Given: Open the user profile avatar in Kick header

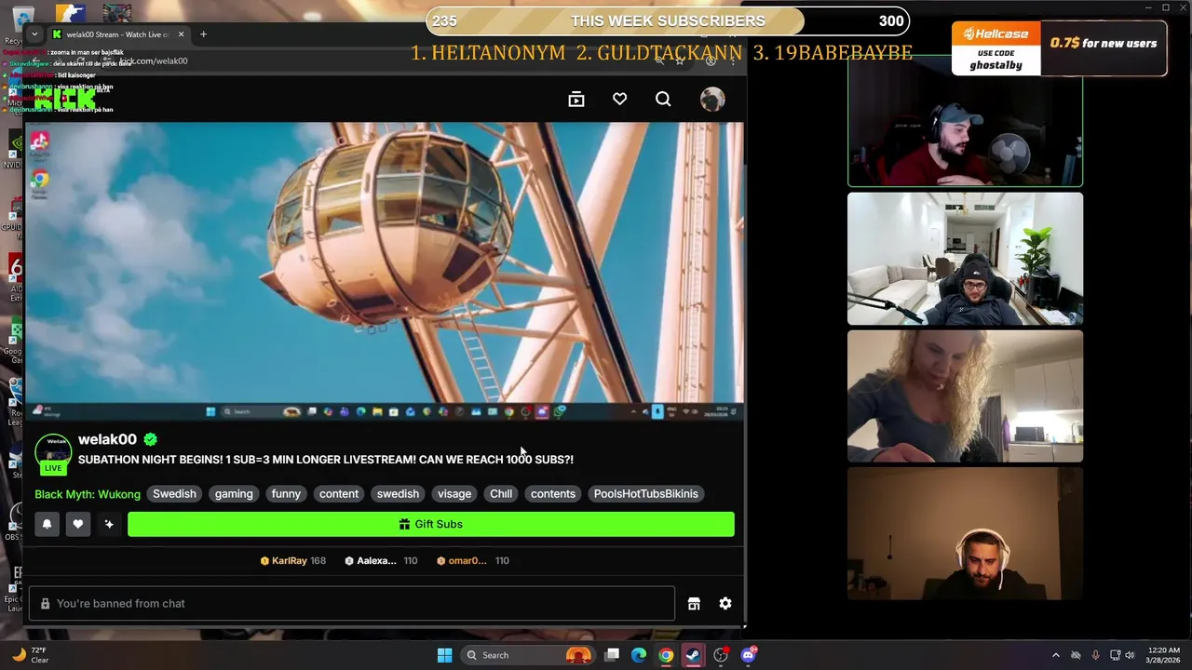Looking at the screenshot, I should coord(712,100).
